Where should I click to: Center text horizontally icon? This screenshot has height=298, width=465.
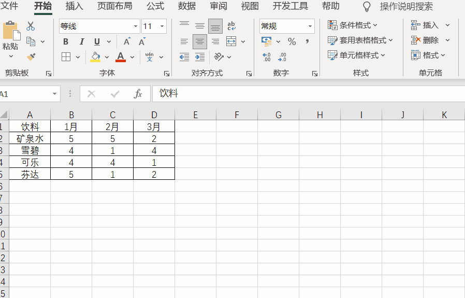[200, 41]
